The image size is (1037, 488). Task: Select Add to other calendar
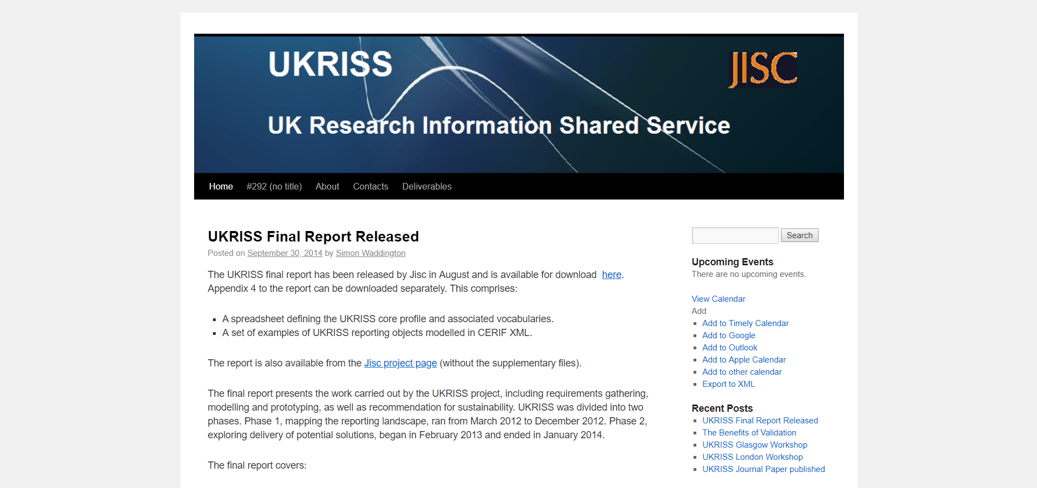click(x=742, y=372)
